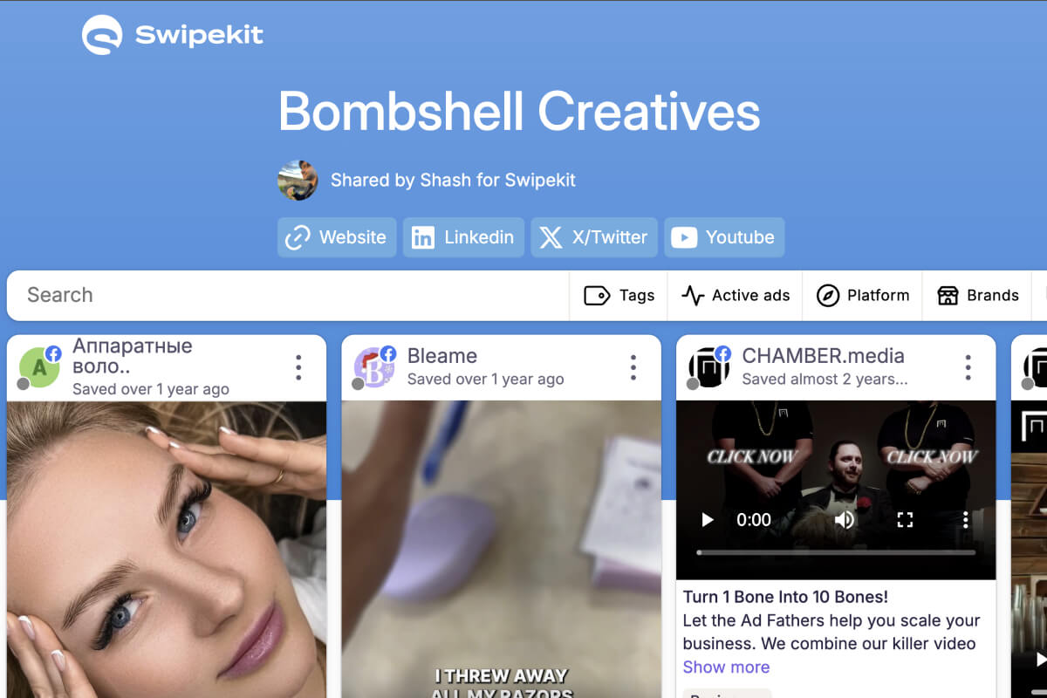Toggle fullscreen on CHAMBER.media video
The height and width of the screenshot is (698, 1047).
pyautogui.click(x=905, y=520)
